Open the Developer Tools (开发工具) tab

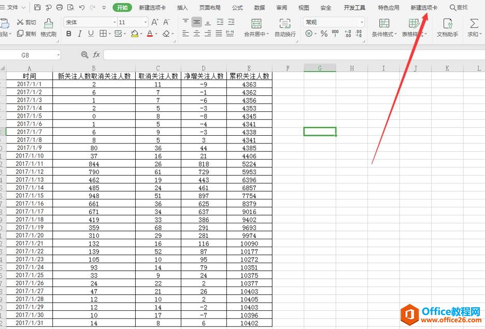(x=354, y=7)
